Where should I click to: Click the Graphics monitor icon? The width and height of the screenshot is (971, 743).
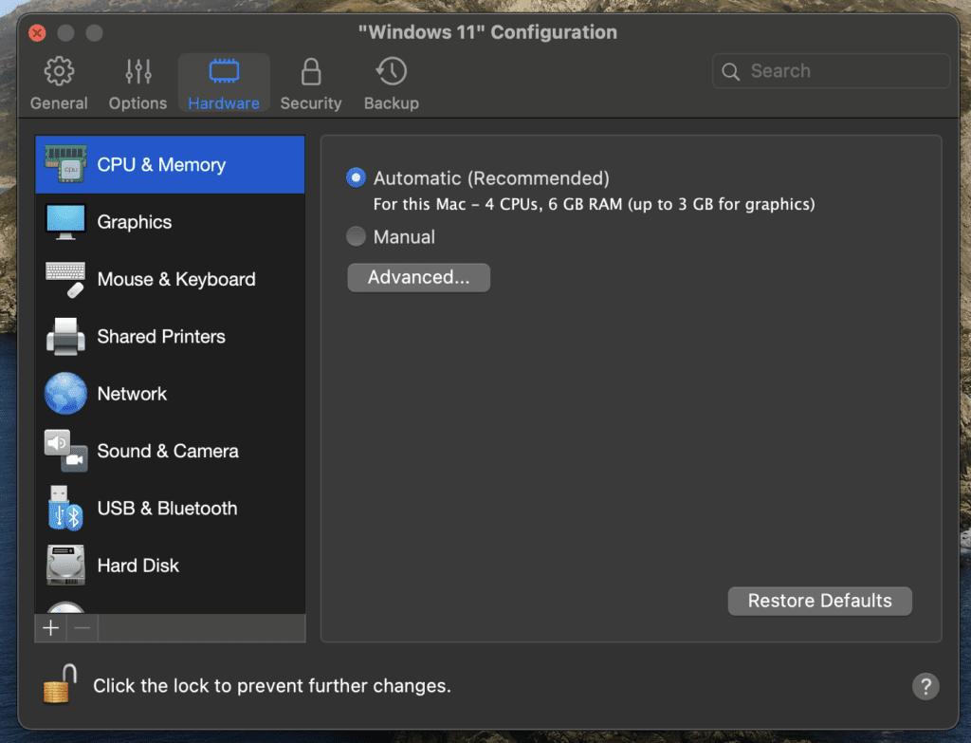(x=65, y=222)
